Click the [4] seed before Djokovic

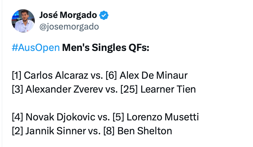point(17,117)
